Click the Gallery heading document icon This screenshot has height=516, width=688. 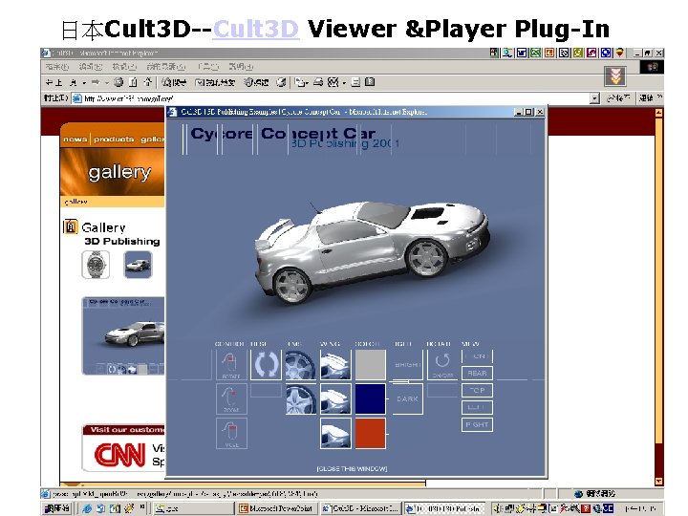[x=71, y=226]
